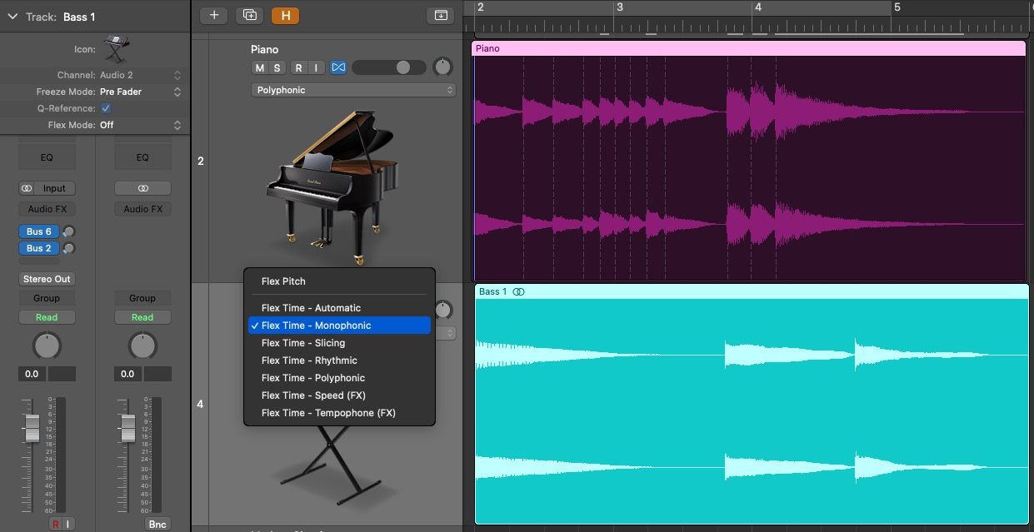Choose Flex Pitch from the flex menu
The width and height of the screenshot is (1034, 532).
click(284, 281)
